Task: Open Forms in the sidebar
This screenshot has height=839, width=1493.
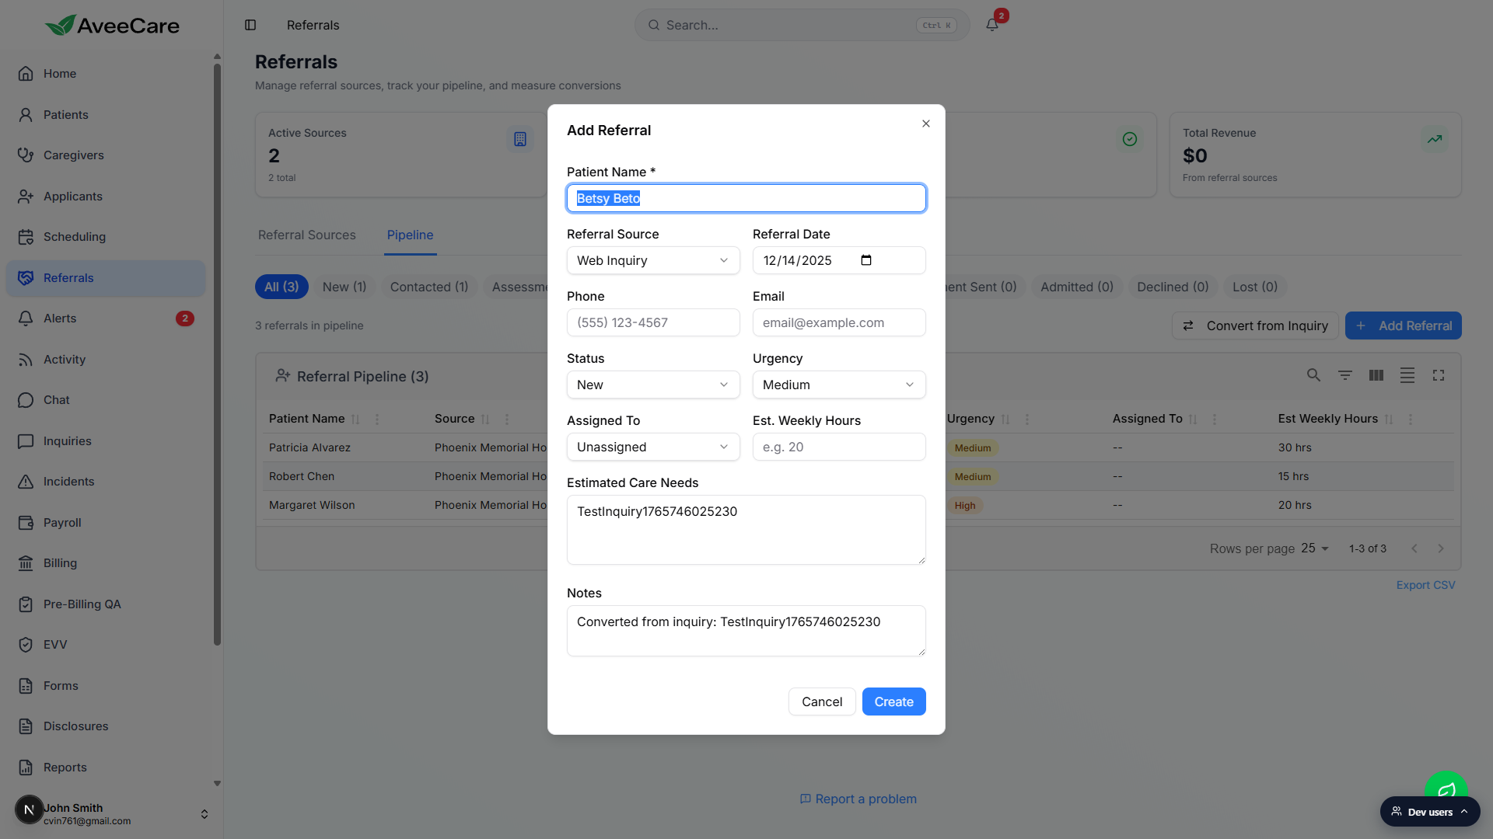Action: (105, 686)
